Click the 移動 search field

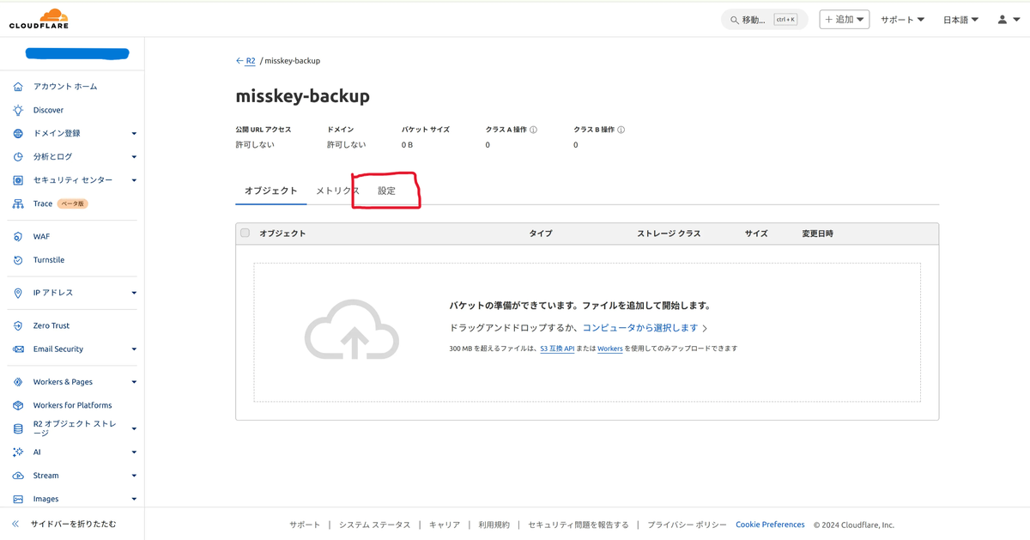[764, 20]
